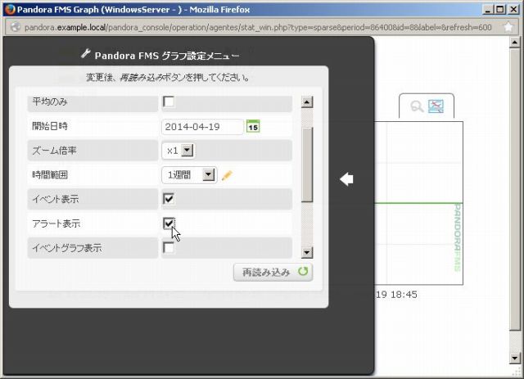Click the globe site icon in the address bar
The image size is (524, 379).
pyautogui.click(x=15, y=27)
